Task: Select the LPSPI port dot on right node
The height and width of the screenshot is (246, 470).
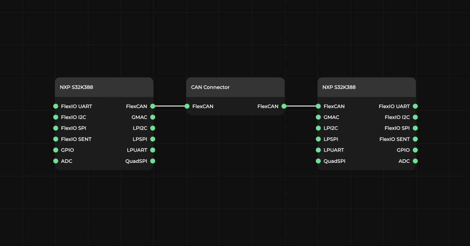Action: pyautogui.click(x=318, y=139)
